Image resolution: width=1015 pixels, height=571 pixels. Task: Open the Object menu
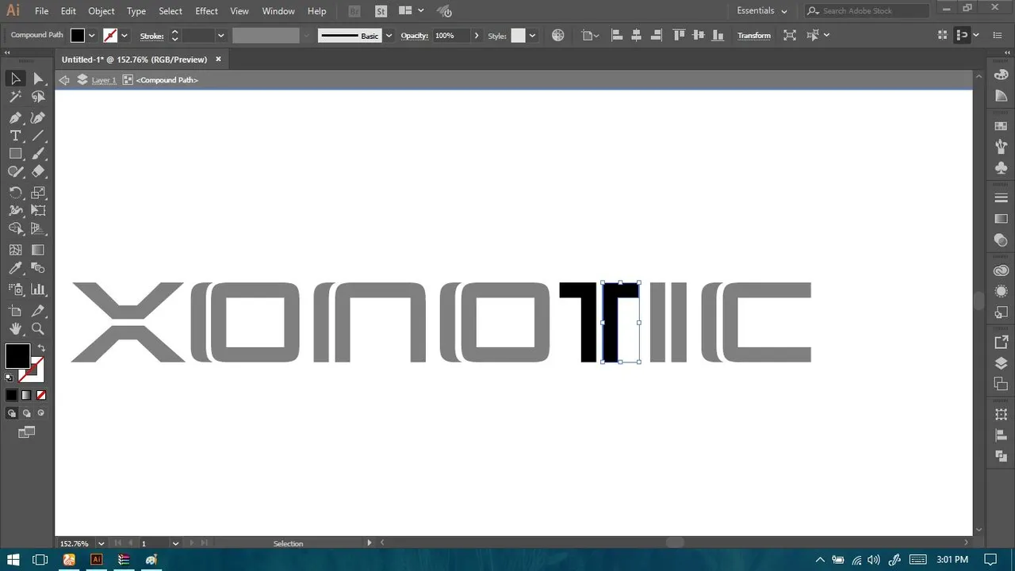pyautogui.click(x=101, y=11)
